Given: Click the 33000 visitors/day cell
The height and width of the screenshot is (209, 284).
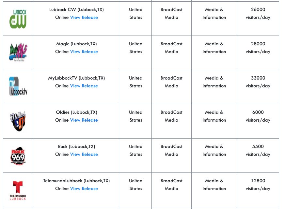Looking at the screenshot, I should [258, 82].
